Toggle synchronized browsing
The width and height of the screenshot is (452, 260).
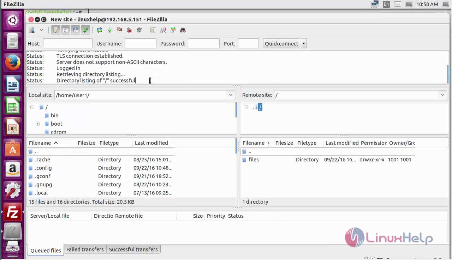(x=173, y=30)
